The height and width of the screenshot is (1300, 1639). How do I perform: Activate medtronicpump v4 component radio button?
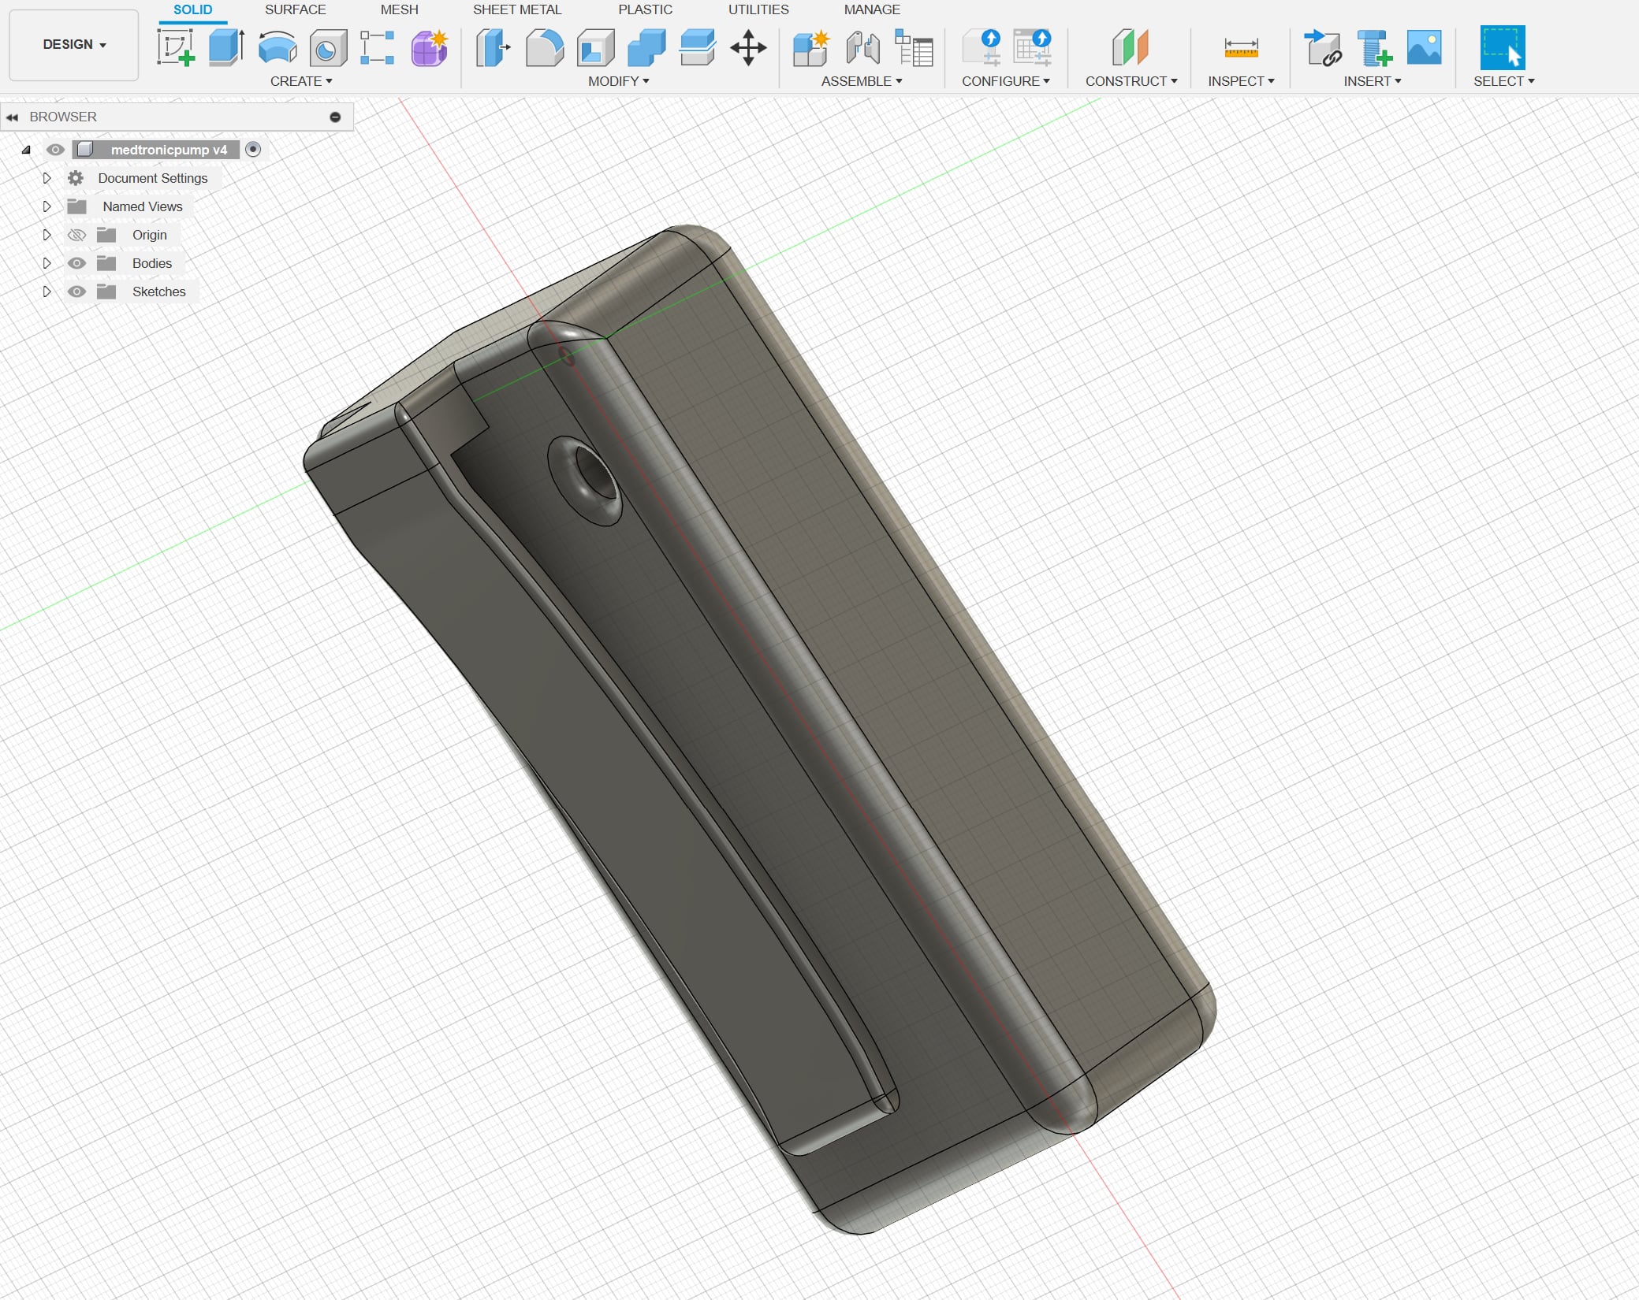(x=253, y=150)
